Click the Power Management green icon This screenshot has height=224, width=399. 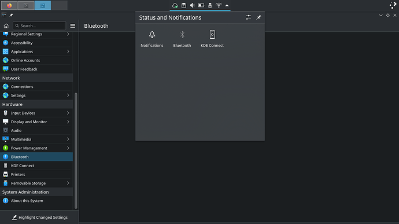6,148
